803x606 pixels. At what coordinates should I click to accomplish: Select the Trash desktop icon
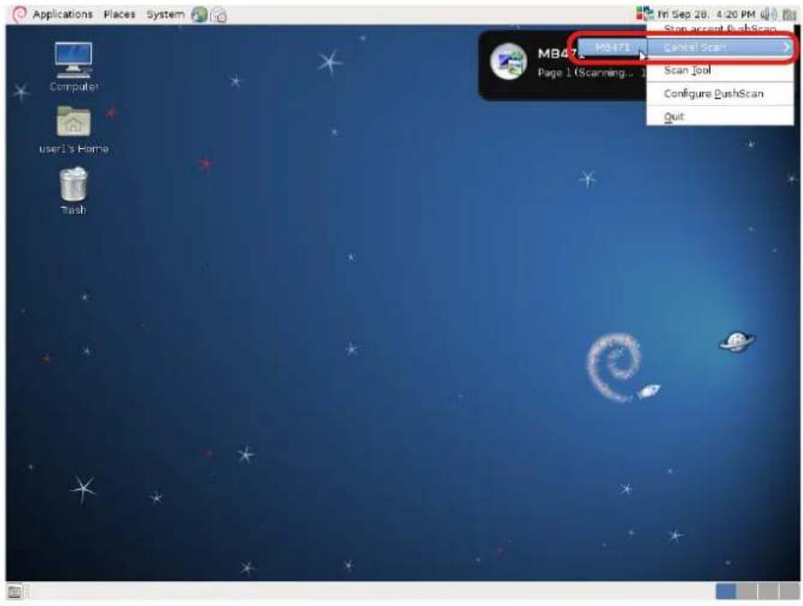coord(74,190)
